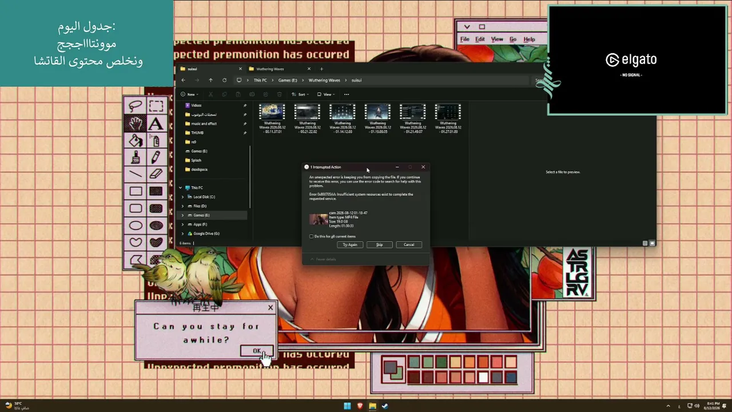Open the See more (three dots) menu
This screenshot has width=732, height=412.
click(347, 94)
